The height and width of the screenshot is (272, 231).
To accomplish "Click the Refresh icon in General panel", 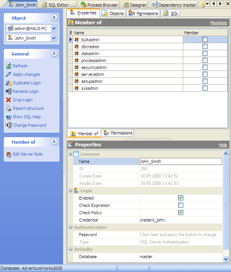I will [x=9, y=66].
